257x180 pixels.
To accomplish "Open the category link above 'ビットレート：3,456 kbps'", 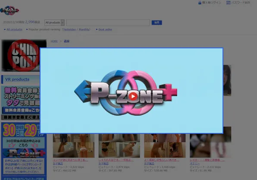I will 149,164.
